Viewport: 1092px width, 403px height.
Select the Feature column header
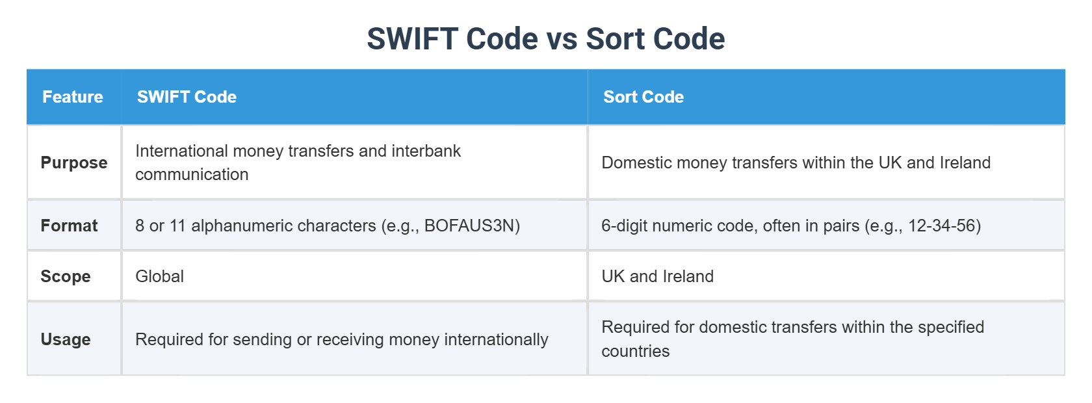pyautogui.click(x=73, y=97)
